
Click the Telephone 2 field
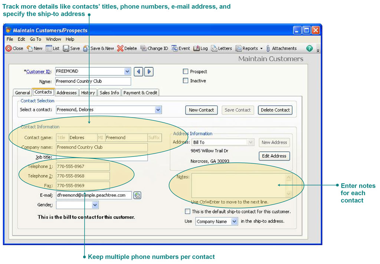(x=83, y=176)
